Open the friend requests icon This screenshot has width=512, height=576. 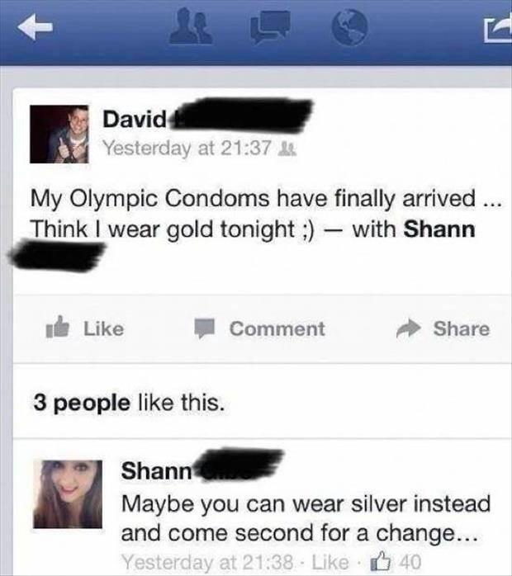pyautogui.click(x=191, y=26)
